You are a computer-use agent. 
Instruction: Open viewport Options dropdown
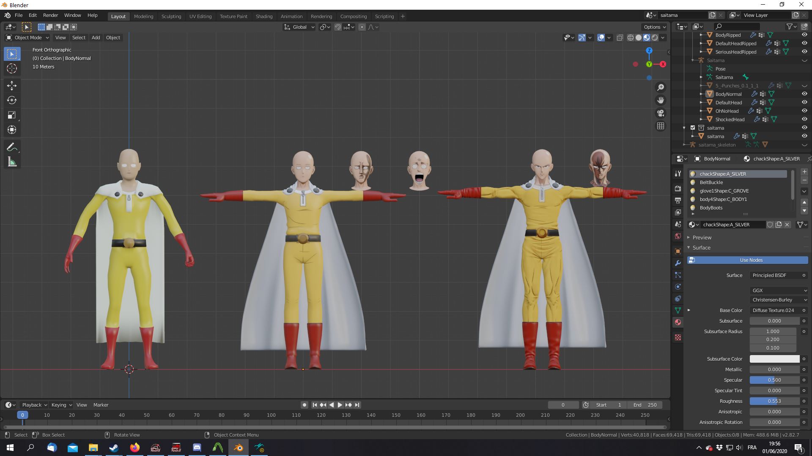click(x=654, y=27)
